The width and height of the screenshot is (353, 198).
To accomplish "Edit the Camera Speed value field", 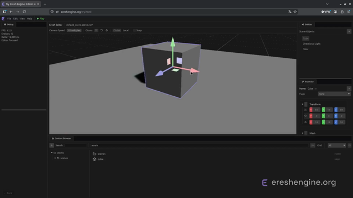I will [74, 30].
